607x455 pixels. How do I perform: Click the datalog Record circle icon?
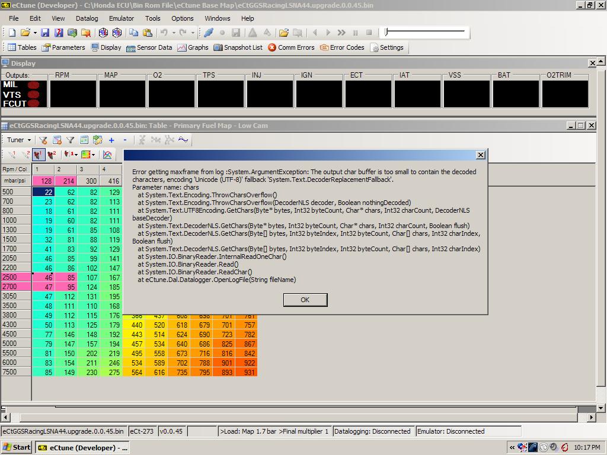[222, 33]
